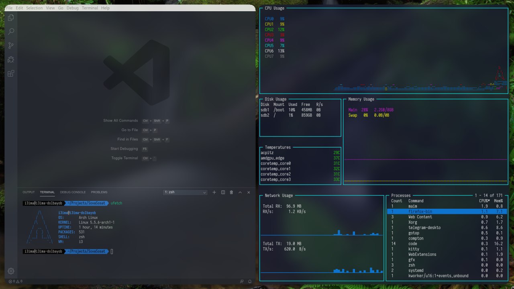Image resolution: width=514 pixels, height=289 pixels.
Task: Open the Terminal menu
Action: coord(90,8)
